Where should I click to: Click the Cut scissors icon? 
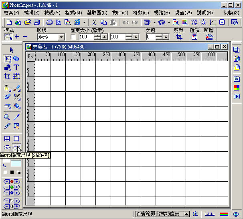(94, 22)
